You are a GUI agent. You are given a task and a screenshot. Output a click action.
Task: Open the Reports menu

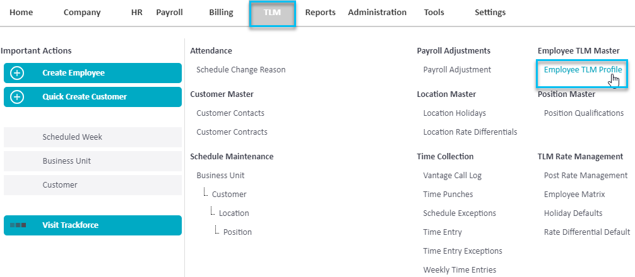(320, 13)
